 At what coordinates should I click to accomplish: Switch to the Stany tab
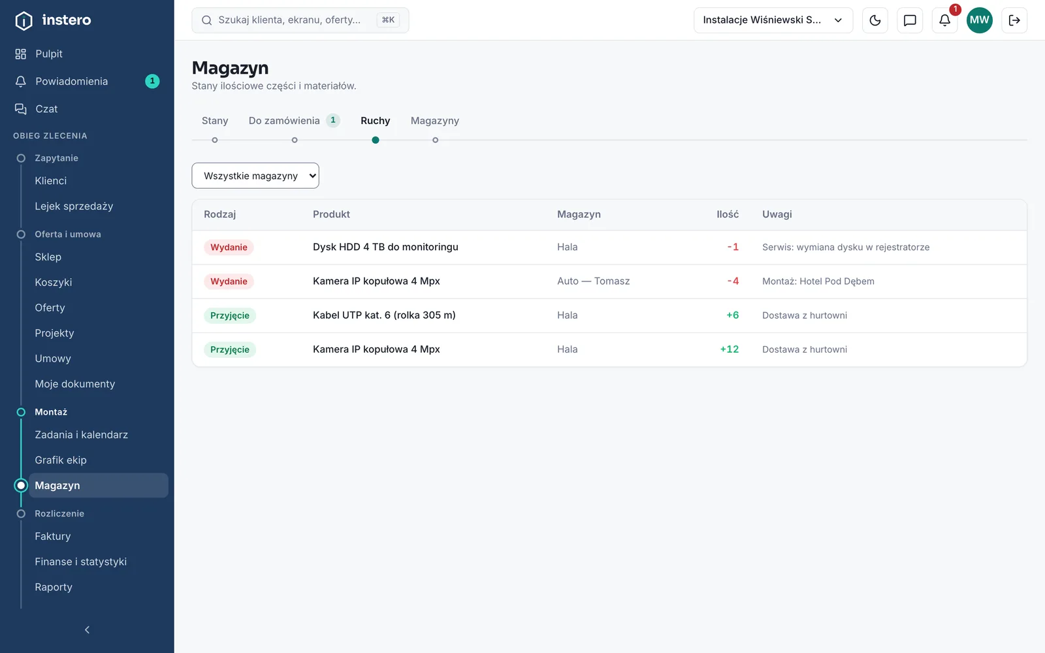point(215,121)
